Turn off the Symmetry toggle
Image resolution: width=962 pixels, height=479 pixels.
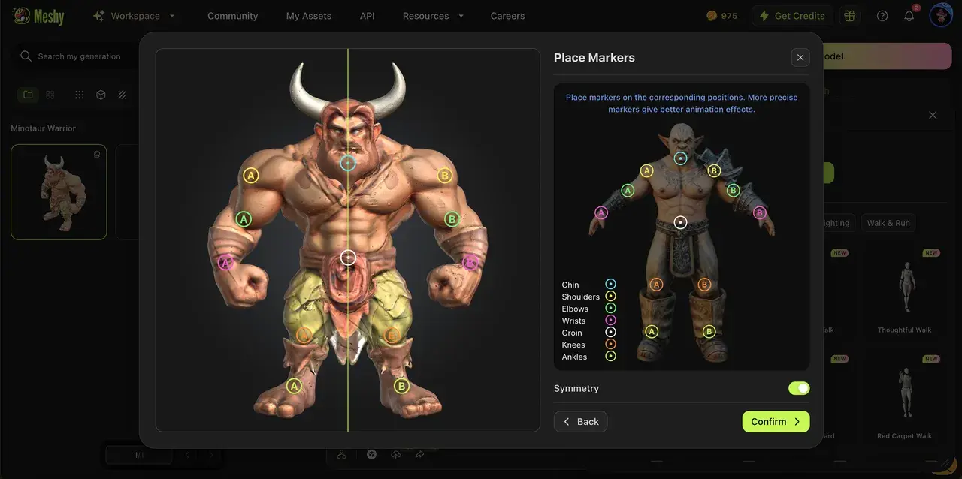(x=798, y=388)
